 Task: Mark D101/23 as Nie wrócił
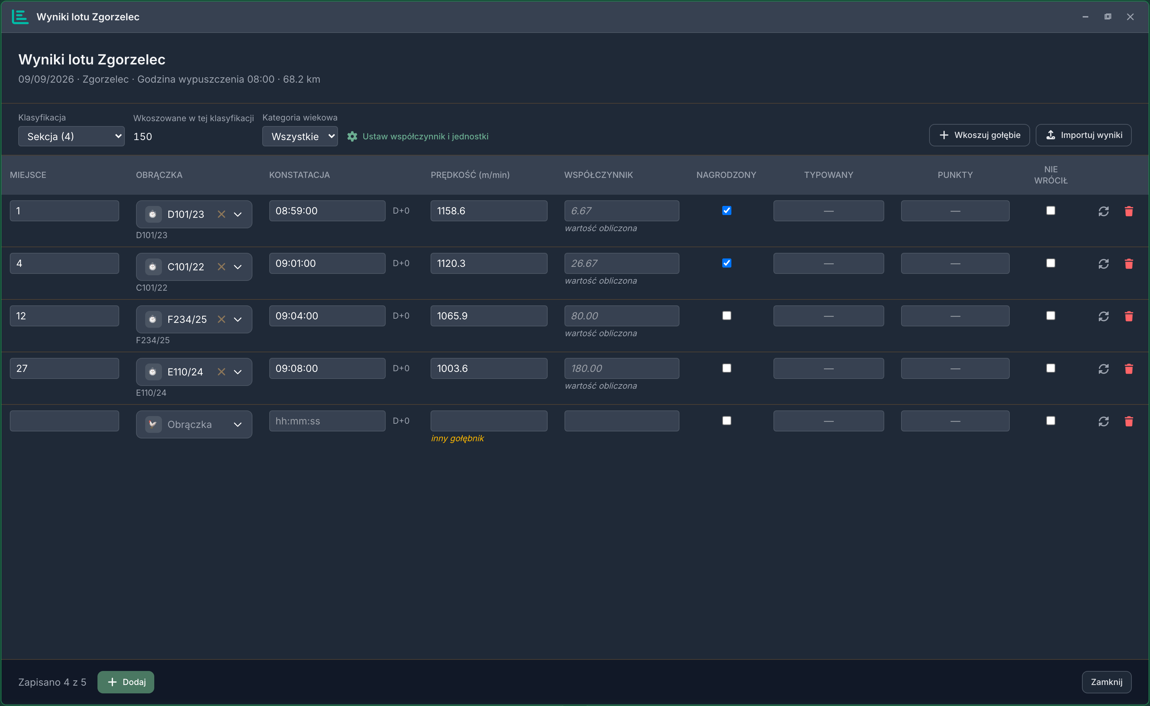1050,210
